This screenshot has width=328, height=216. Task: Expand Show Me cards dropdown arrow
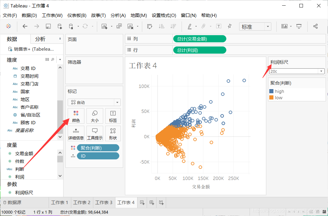pos(291,26)
